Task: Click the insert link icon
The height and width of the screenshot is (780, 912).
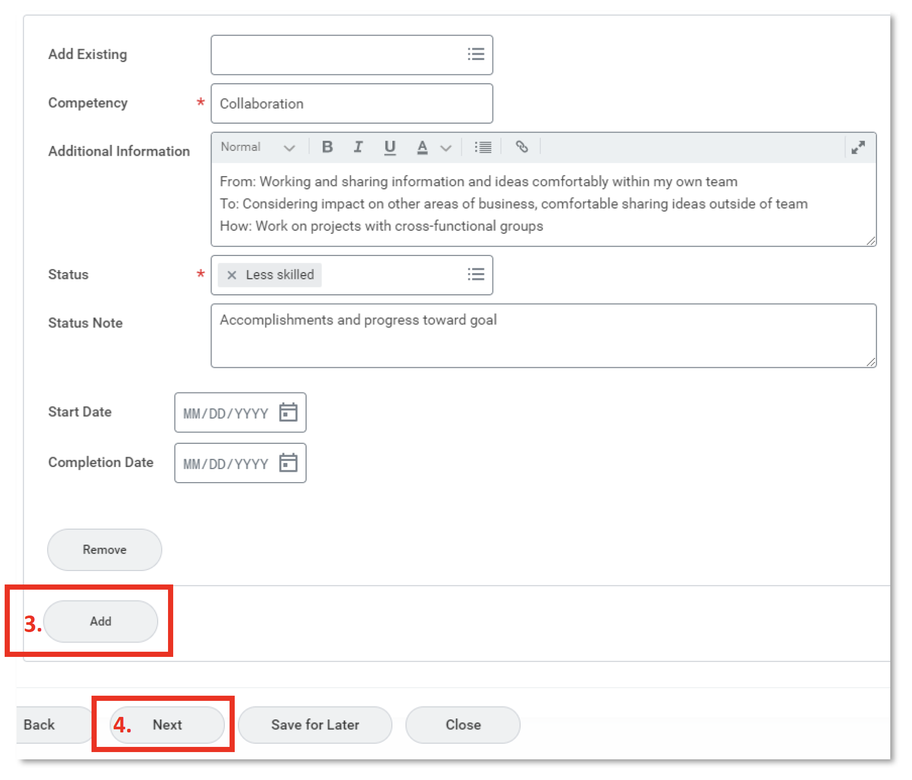Action: [522, 147]
